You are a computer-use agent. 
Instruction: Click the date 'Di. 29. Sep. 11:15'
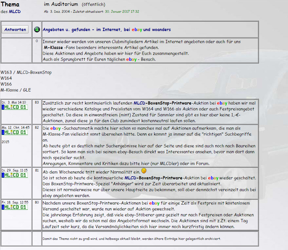pos(15,170)
